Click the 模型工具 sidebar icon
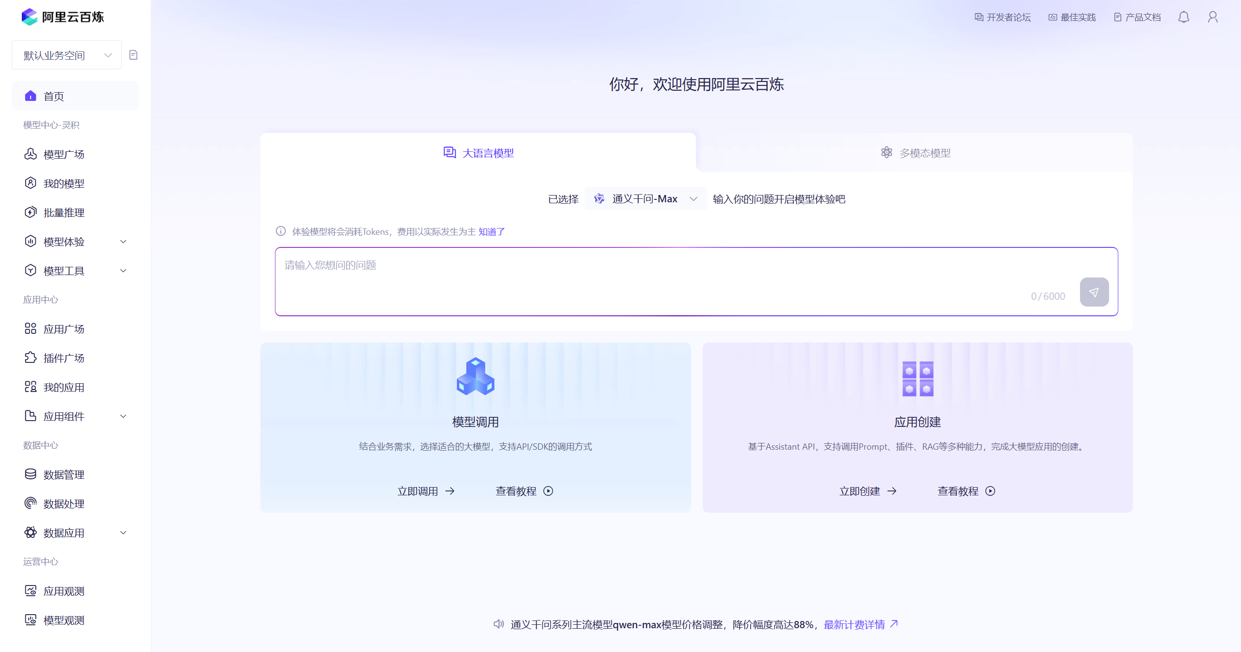Image resolution: width=1241 pixels, height=652 pixels. (x=31, y=271)
